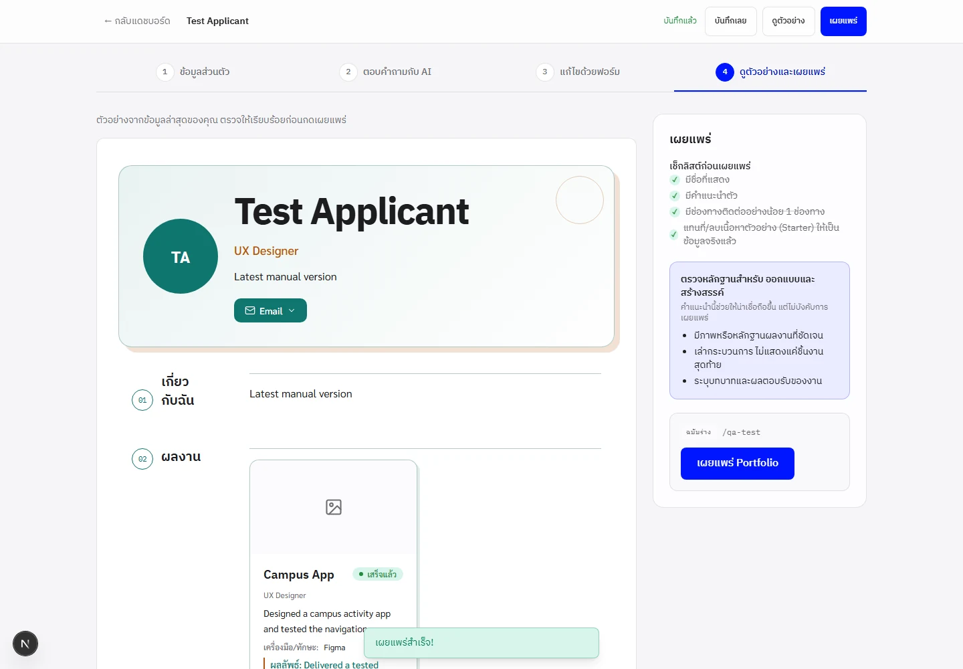Click the เผยแพร่ button in the top bar

[843, 21]
